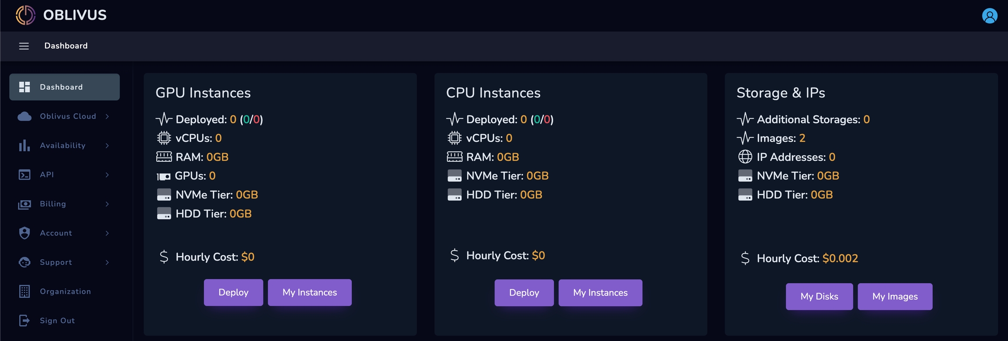
Task: Click the Oblivus Cloud cloud icon
Action: click(x=24, y=116)
